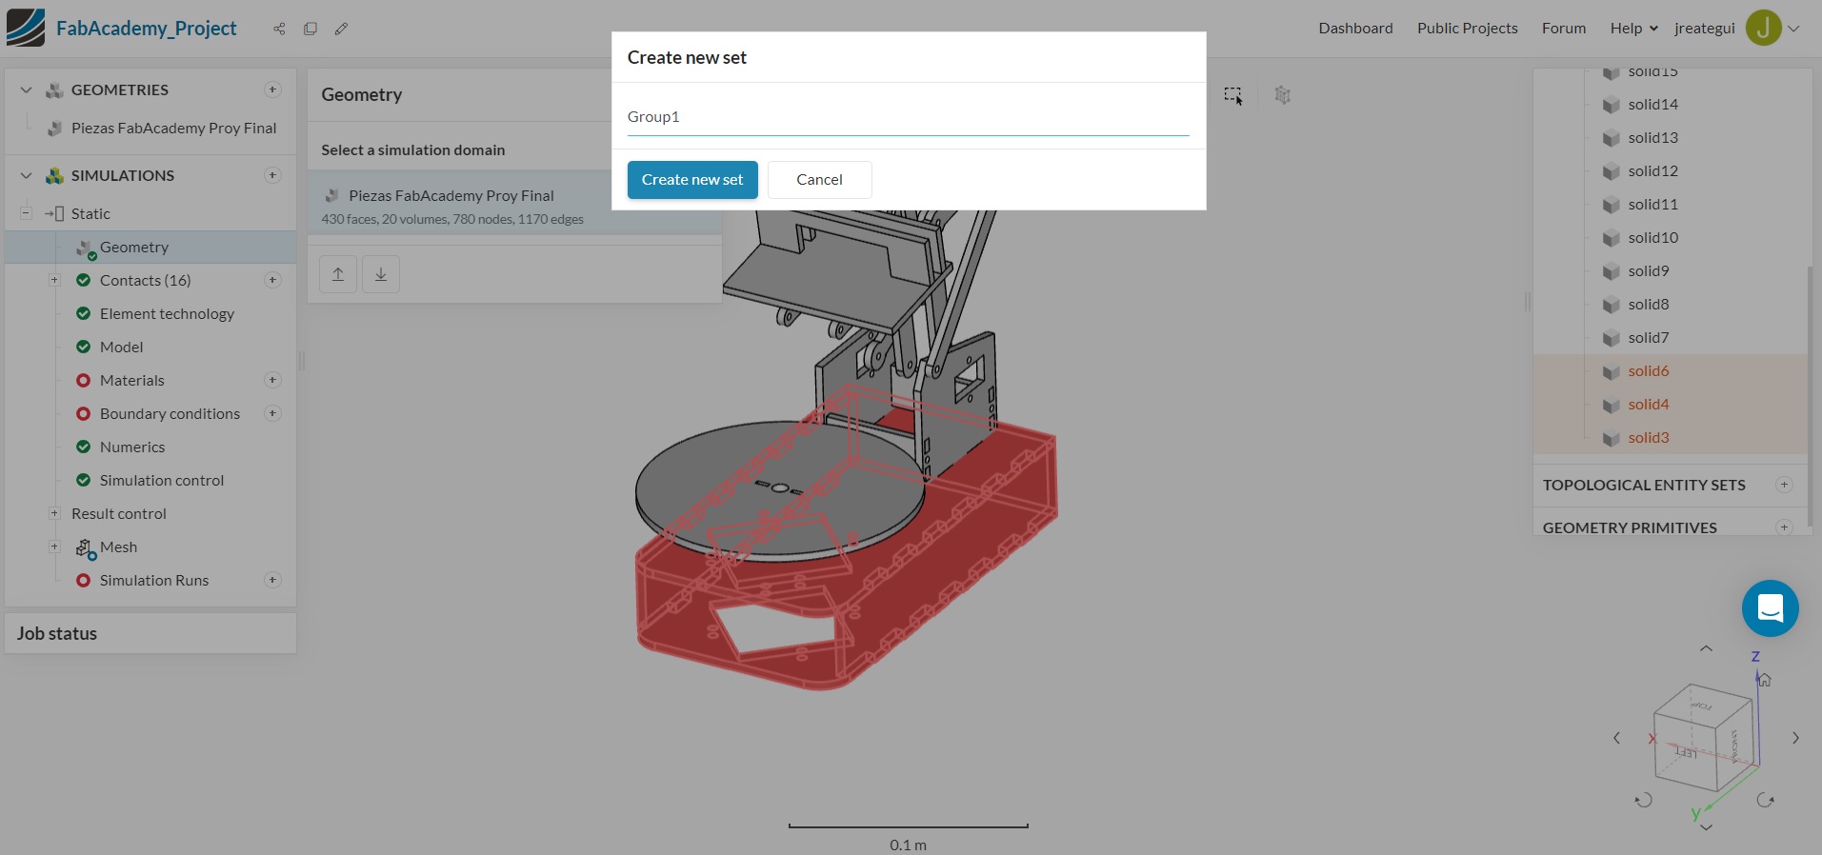Open the user account dropdown arrow

1793,29
